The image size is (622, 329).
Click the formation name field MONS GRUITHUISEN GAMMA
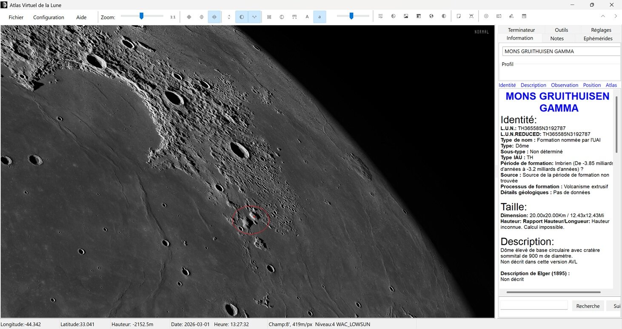(561, 51)
